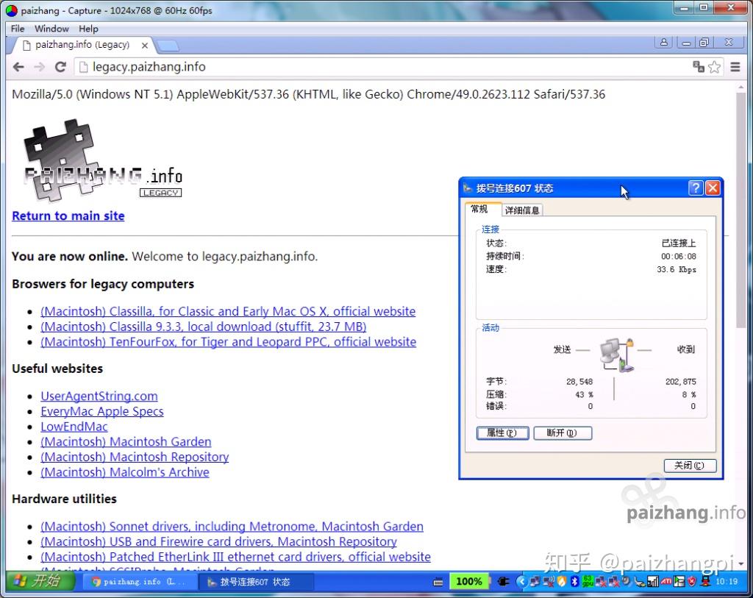This screenshot has width=753, height=598.
Task: Open the Sonnet drivers Macintosh Garden link
Action: (232, 527)
